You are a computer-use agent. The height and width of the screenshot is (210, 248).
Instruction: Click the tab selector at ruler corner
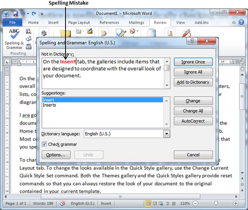[x=7, y=62]
